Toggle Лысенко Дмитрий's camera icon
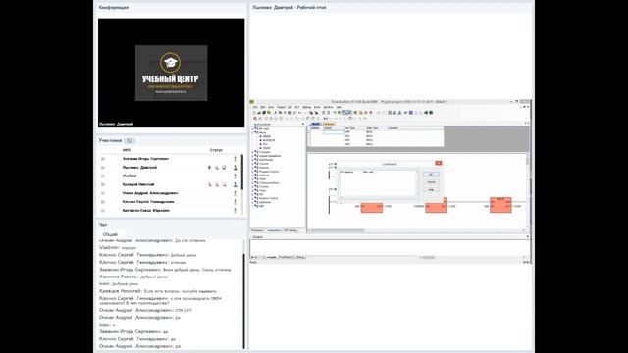 217,168
